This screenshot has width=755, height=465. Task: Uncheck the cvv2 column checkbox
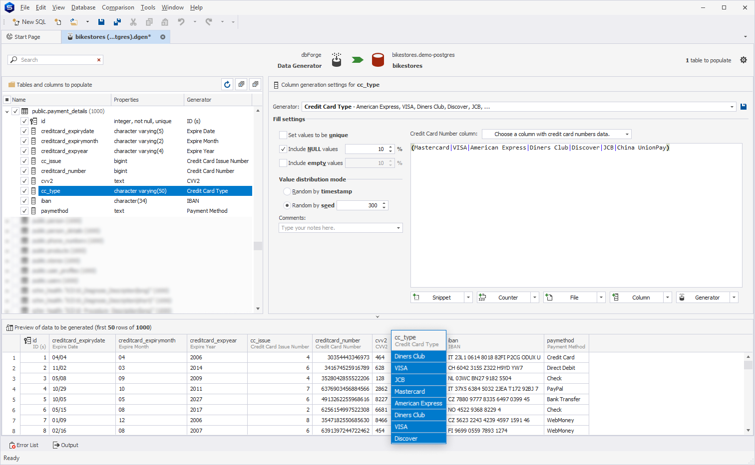pyautogui.click(x=24, y=181)
